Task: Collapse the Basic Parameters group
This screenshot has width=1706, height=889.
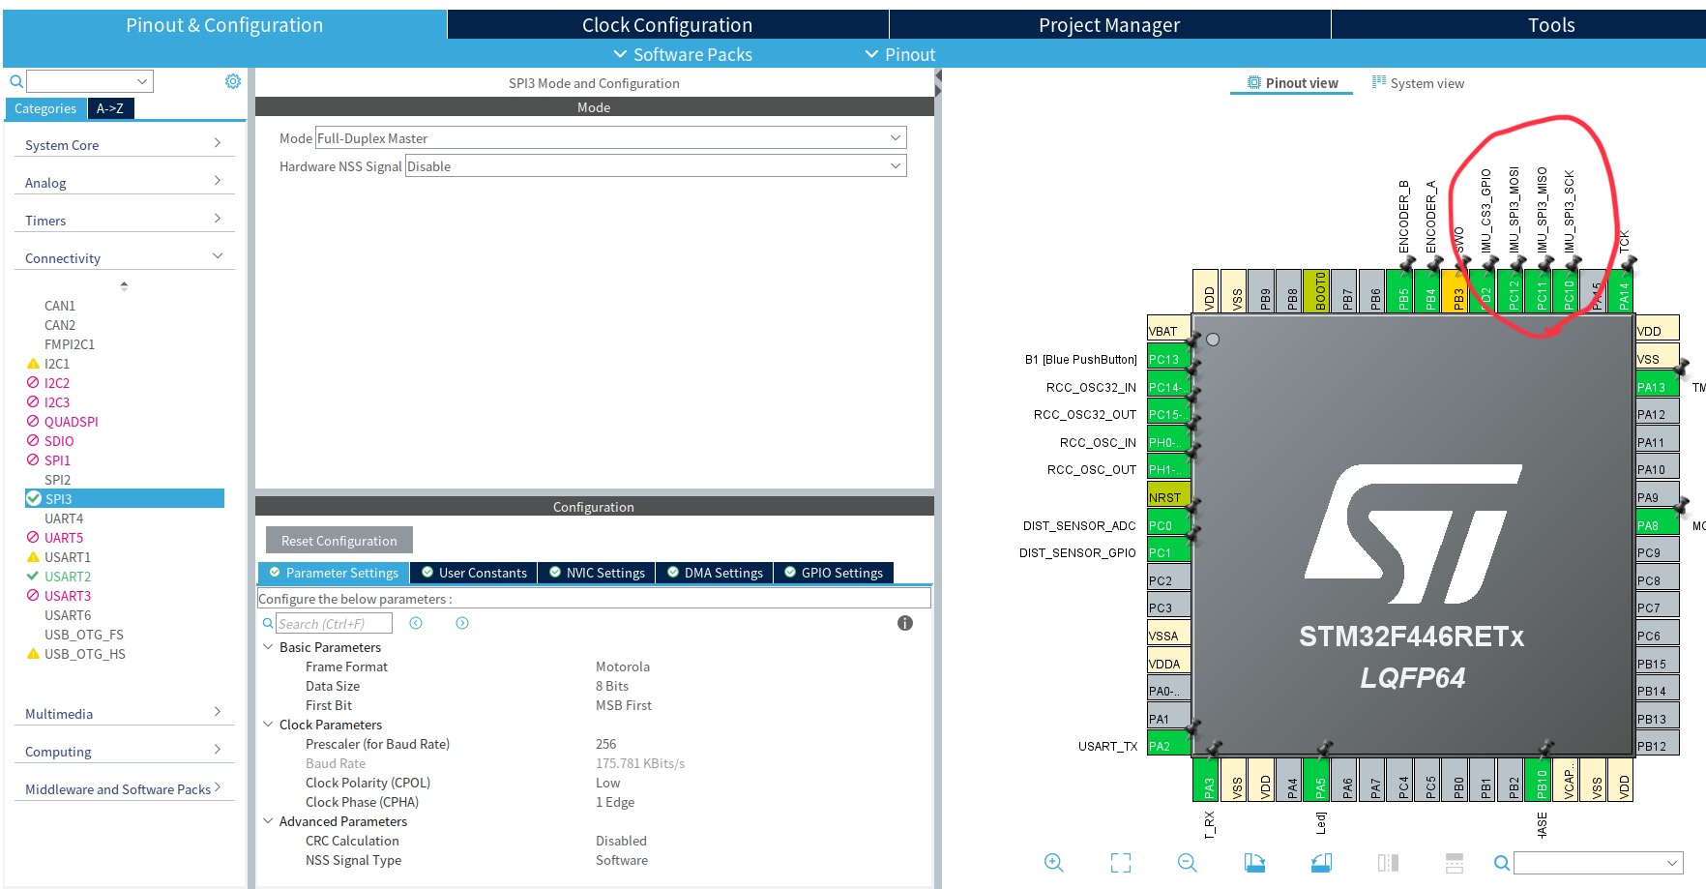Action: point(268,647)
